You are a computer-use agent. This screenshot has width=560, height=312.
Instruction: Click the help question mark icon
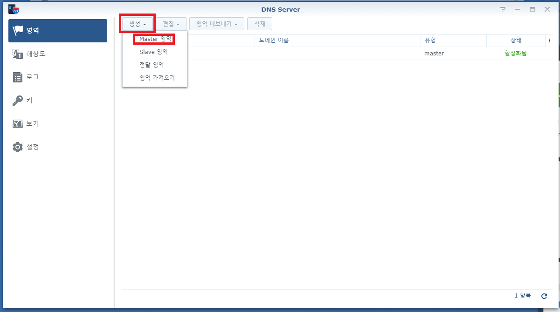click(503, 9)
